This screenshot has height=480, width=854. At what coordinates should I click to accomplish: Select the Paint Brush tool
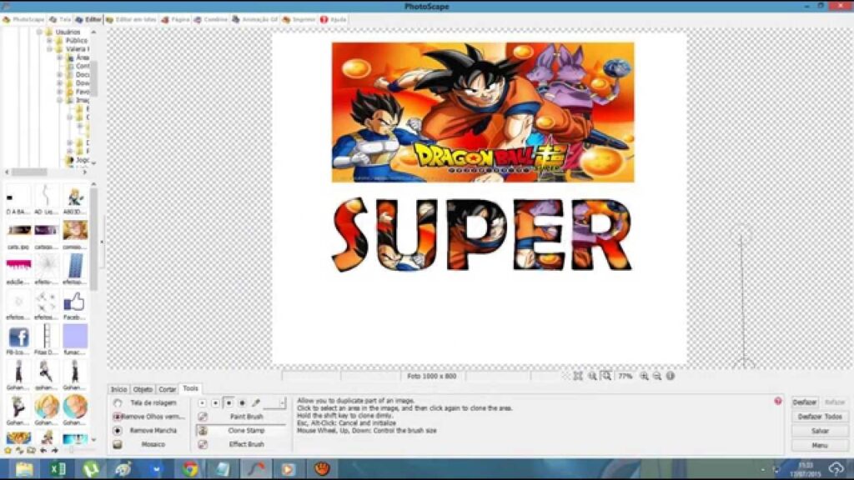click(241, 417)
